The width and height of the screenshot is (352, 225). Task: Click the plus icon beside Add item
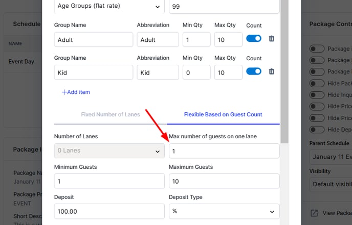tap(64, 92)
